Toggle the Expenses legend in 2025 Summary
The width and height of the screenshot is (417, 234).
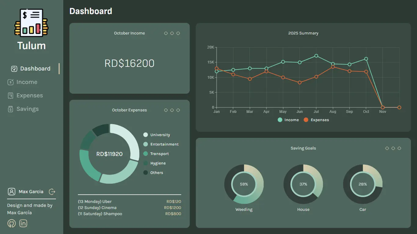pos(316,120)
